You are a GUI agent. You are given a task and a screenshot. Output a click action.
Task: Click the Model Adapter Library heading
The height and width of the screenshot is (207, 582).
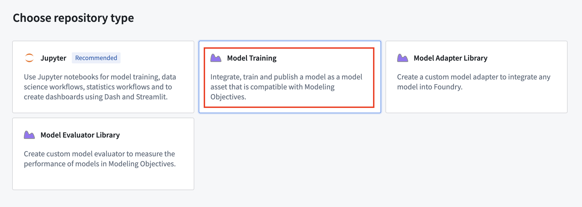pyautogui.click(x=450, y=58)
